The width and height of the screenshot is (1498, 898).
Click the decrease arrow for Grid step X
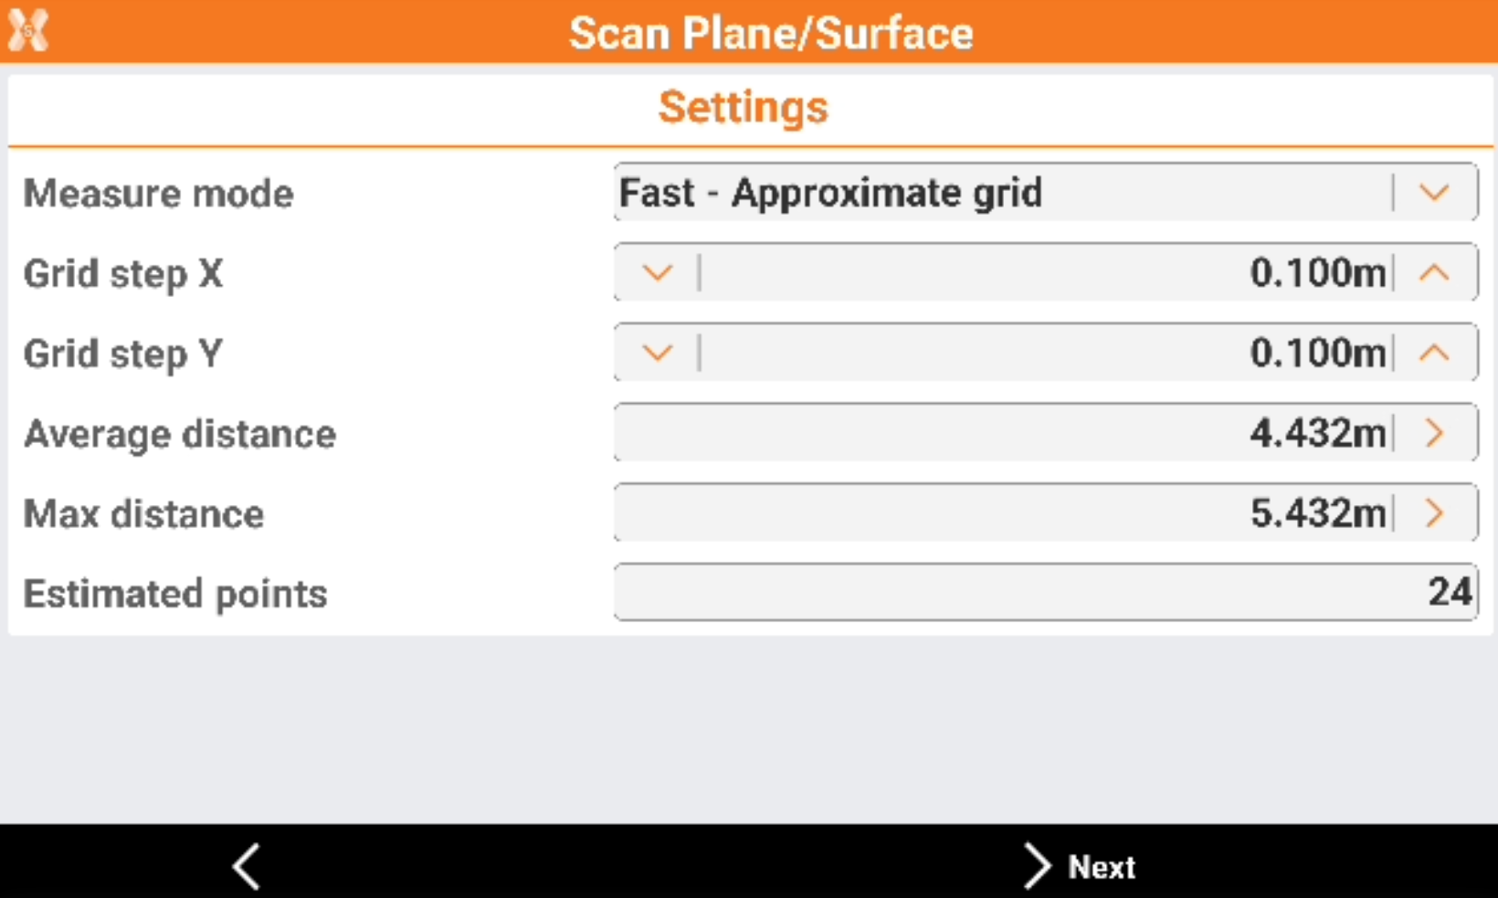tap(656, 272)
